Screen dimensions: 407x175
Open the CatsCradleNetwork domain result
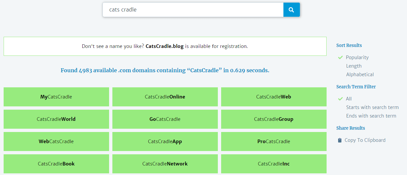(165, 164)
